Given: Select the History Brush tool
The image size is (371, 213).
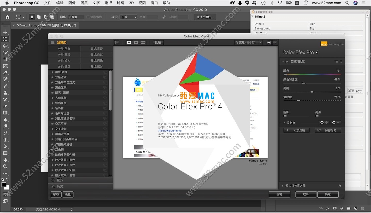Looking at the screenshot, I should click(x=5, y=100).
